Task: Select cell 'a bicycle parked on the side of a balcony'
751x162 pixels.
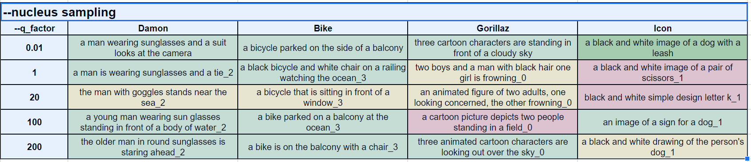Action: click(323, 48)
